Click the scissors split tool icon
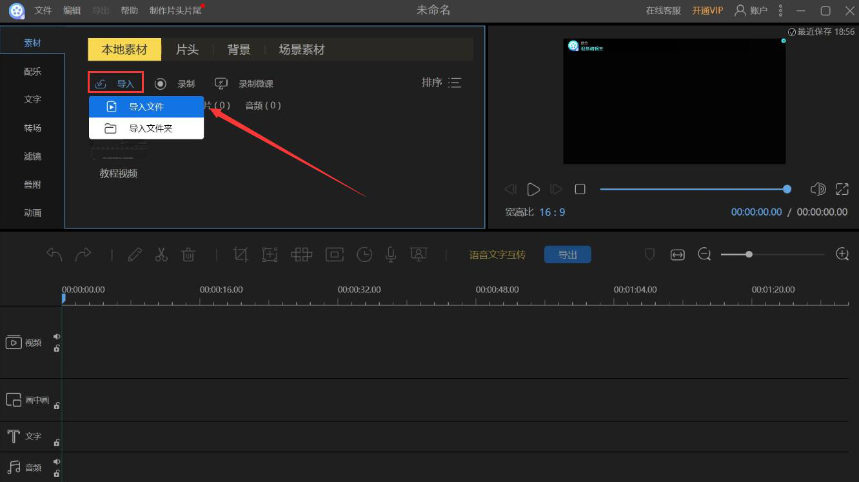Screen dimensions: 859x482 [161, 255]
